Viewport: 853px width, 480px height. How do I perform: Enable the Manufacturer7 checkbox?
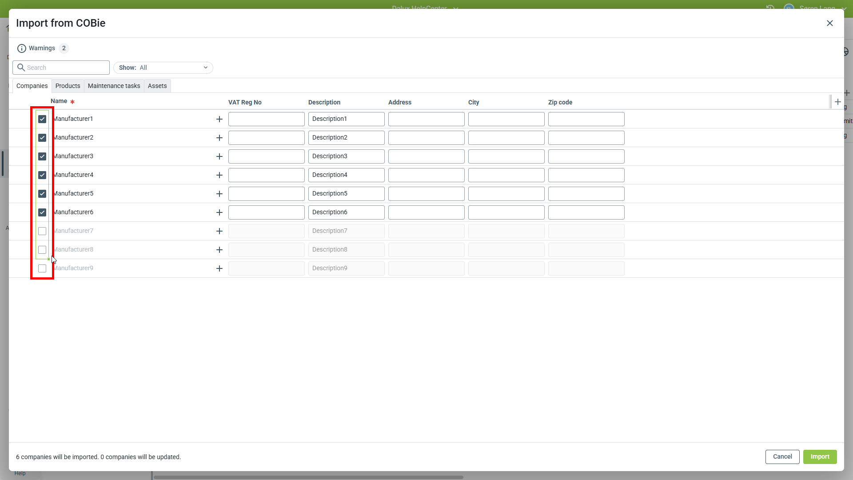(x=42, y=231)
